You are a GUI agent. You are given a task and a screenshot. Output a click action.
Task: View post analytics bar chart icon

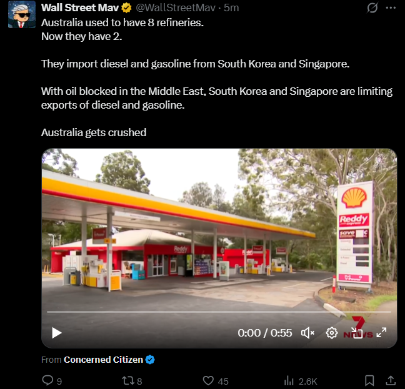tap(289, 381)
